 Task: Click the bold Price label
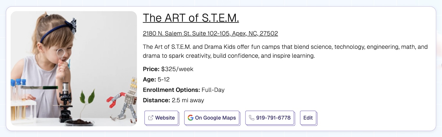(x=151, y=69)
